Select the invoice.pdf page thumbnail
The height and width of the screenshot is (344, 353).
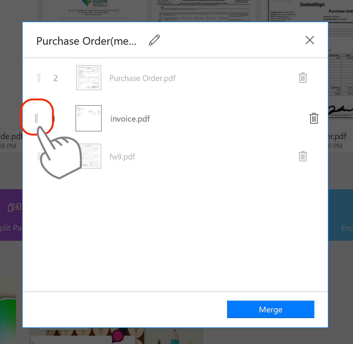(x=89, y=118)
